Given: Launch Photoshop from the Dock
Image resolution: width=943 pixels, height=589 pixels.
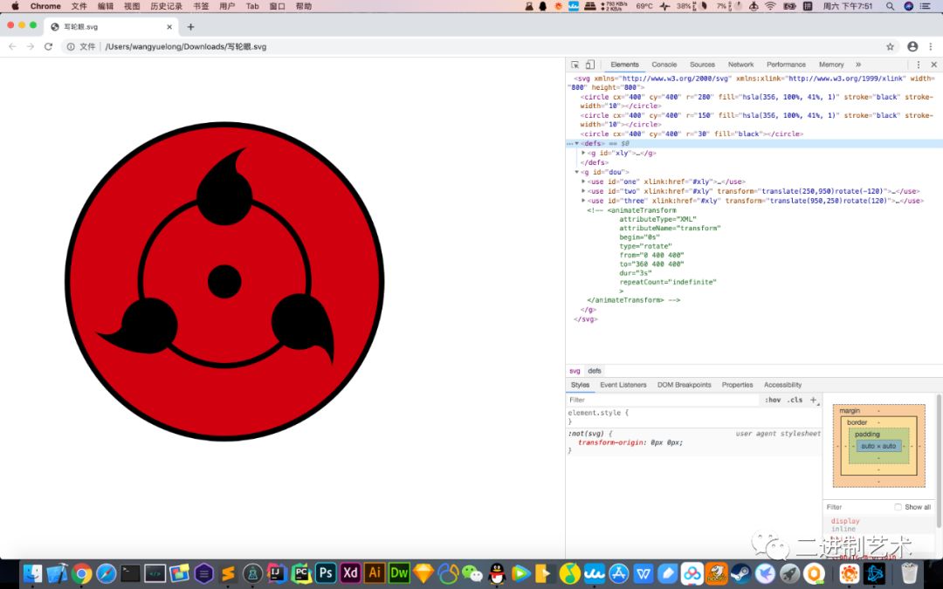Looking at the screenshot, I should (326, 572).
